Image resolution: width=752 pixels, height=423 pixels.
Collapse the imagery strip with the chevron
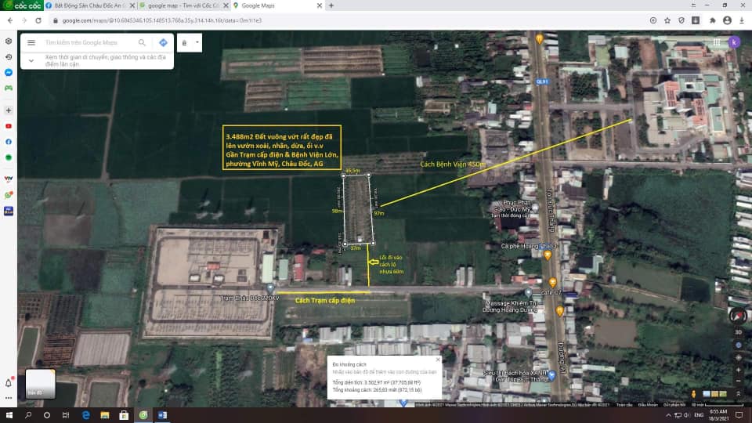pyautogui.click(x=738, y=394)
